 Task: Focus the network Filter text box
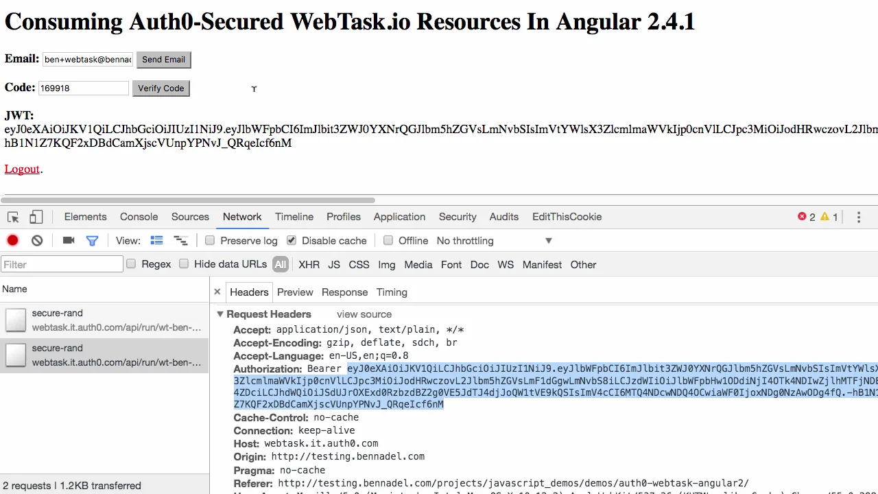point(62,264)
